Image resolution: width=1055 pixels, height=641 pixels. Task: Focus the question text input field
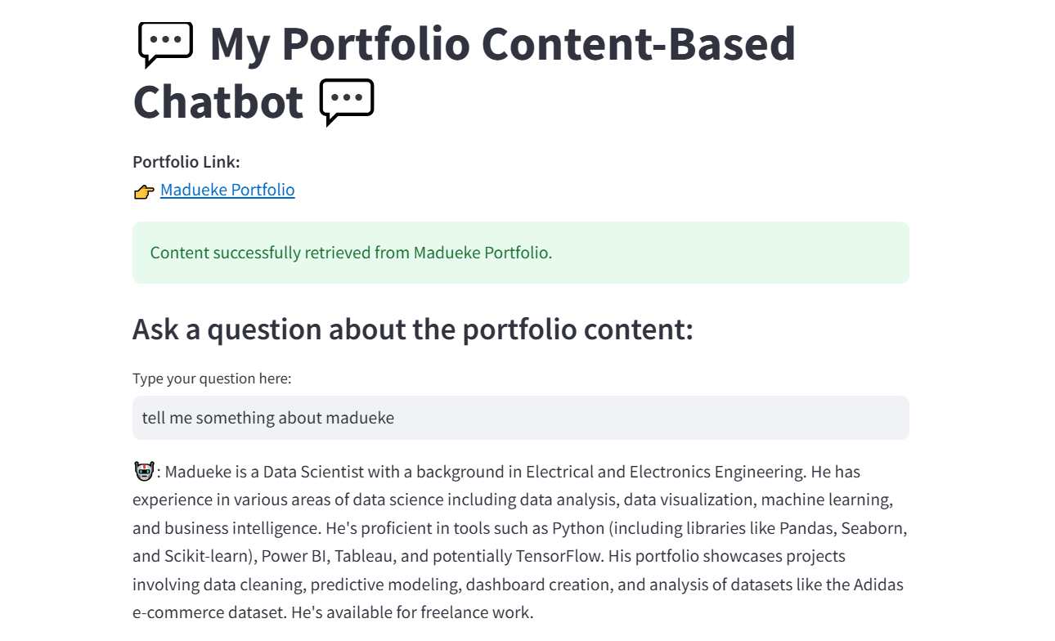pyautogui.click(x=520, y=418)
